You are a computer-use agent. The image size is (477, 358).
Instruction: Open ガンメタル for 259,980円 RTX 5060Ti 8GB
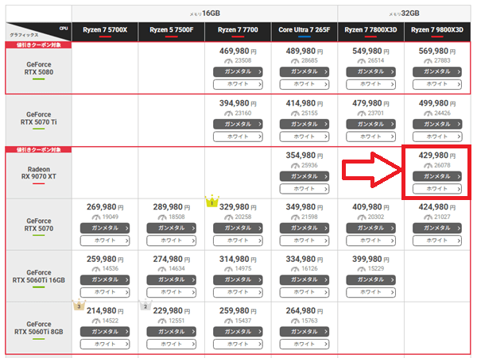point(238,332)
